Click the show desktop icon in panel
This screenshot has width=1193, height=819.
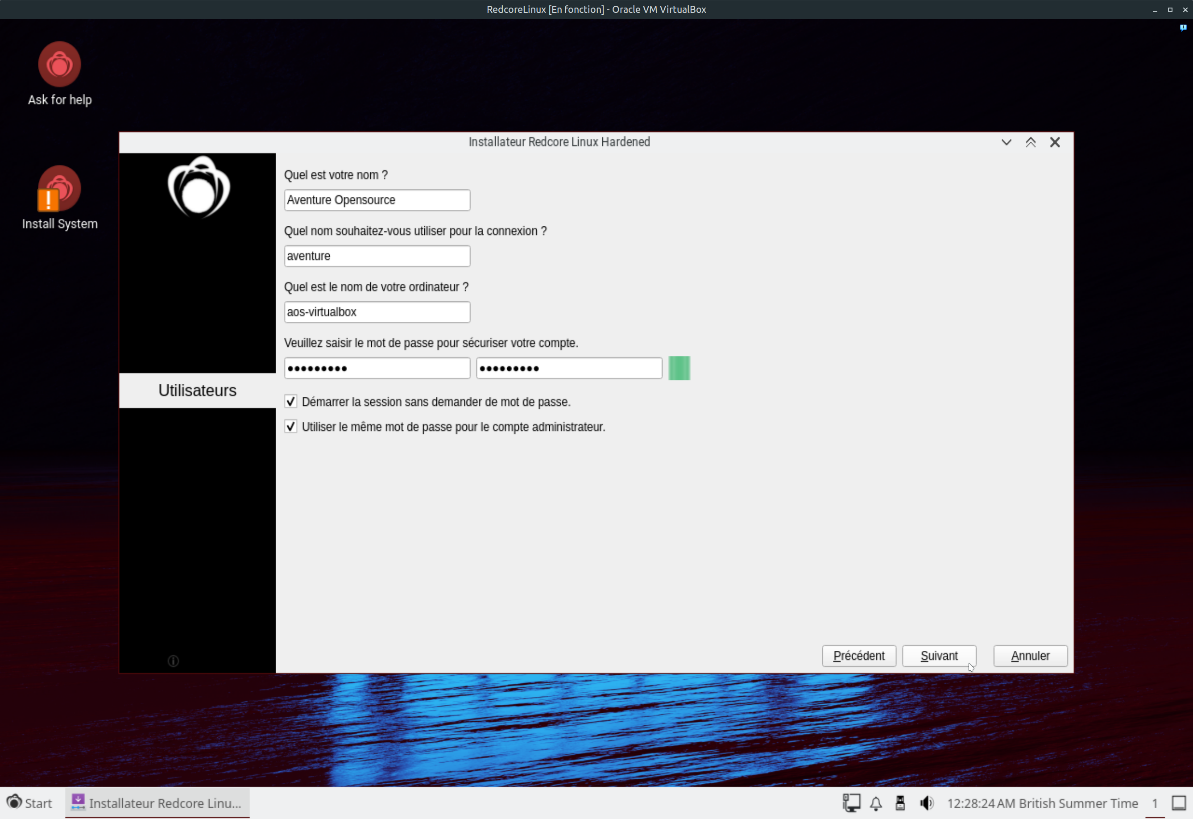coord(1179,803)
